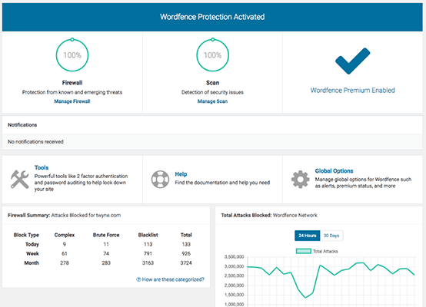This screenshot has height=307, width=426.
Task: Click the Month row label
Action: pos(32,262)
